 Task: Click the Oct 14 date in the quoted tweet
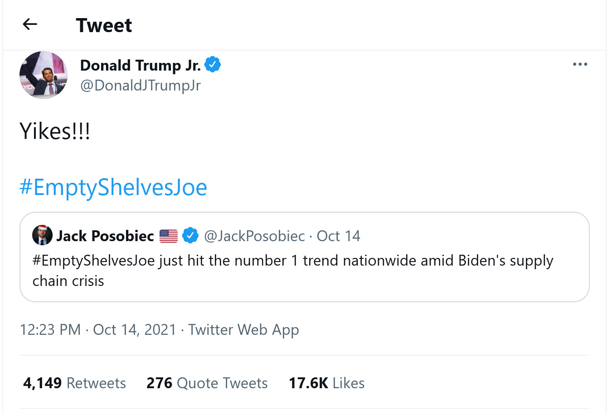[338, 236]
